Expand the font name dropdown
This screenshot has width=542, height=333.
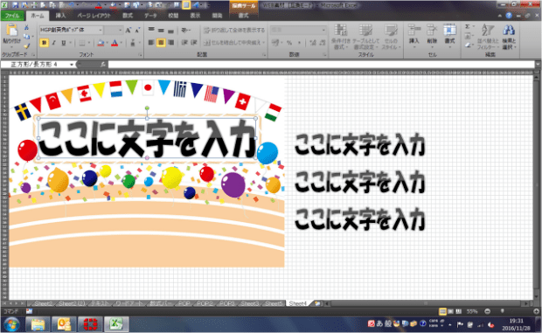pos(101,31)
